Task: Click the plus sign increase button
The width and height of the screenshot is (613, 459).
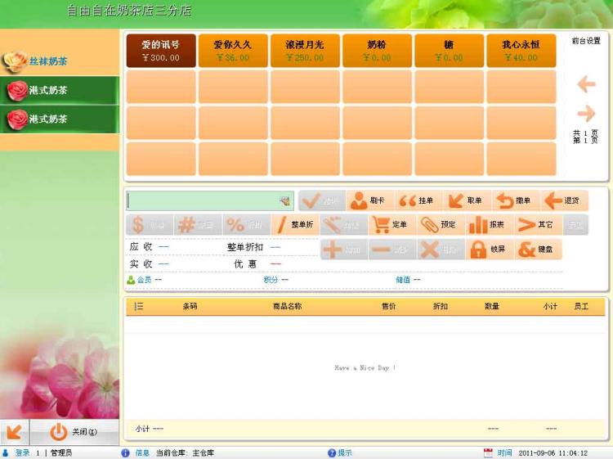Action: (x=343, y=250)
